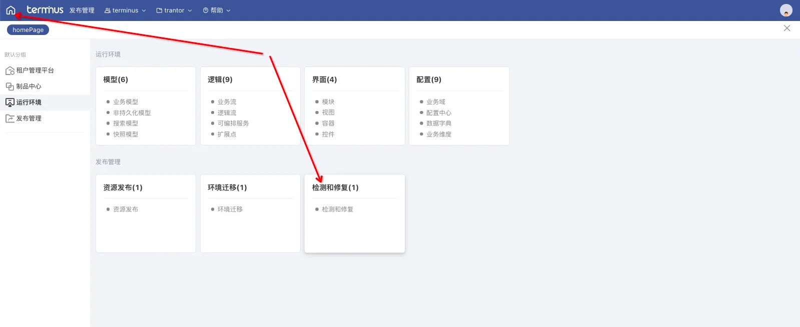Viewport: 800px width, 327px height.
Task: Click the terminus user group icon
Action: 107,10
